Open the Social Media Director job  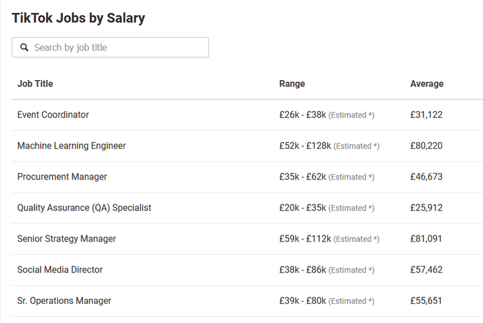(x=61, y=270)
